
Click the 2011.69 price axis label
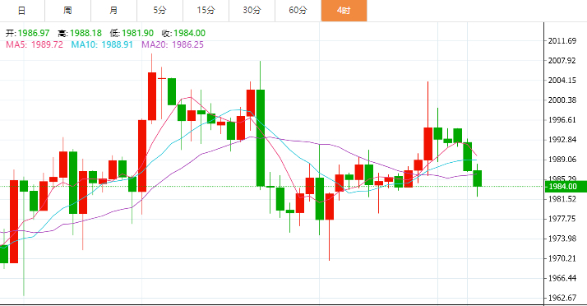point(562,41)
